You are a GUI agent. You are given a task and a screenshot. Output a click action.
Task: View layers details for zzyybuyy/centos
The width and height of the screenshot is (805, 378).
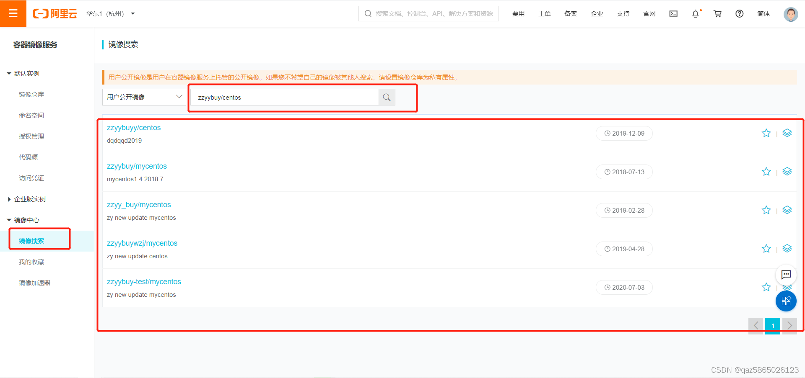pos(787,133)
